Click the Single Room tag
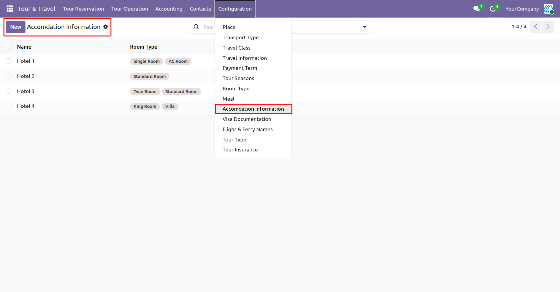Image resolution: width=560 pixels, height=292 pixels. pos(147,61)
